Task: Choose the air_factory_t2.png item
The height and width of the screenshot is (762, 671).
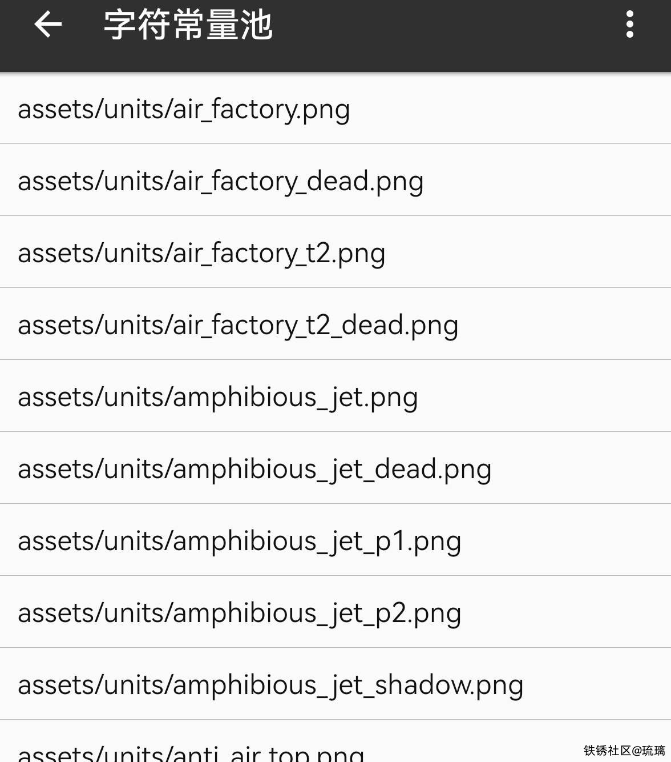Action: (201, 252)
